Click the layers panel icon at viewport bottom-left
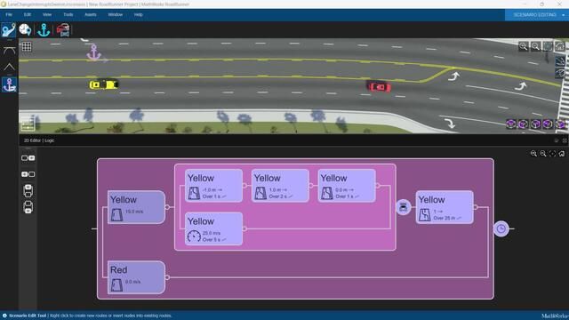The height and width of the screenshot is (320, 569). pyautogui.click(x=28, y=124)
